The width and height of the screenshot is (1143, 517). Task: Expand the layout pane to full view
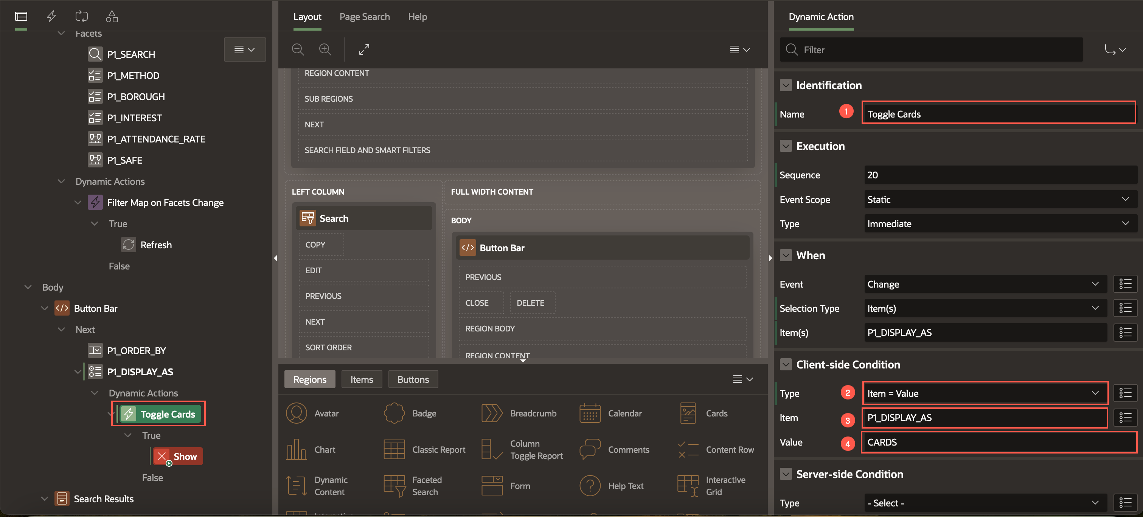tap(364, 49)
